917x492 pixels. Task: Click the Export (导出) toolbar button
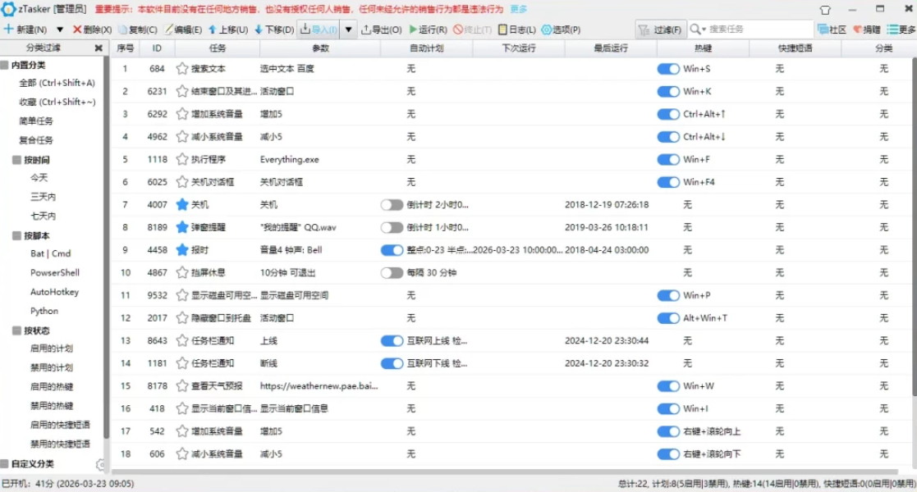(381, 30)
